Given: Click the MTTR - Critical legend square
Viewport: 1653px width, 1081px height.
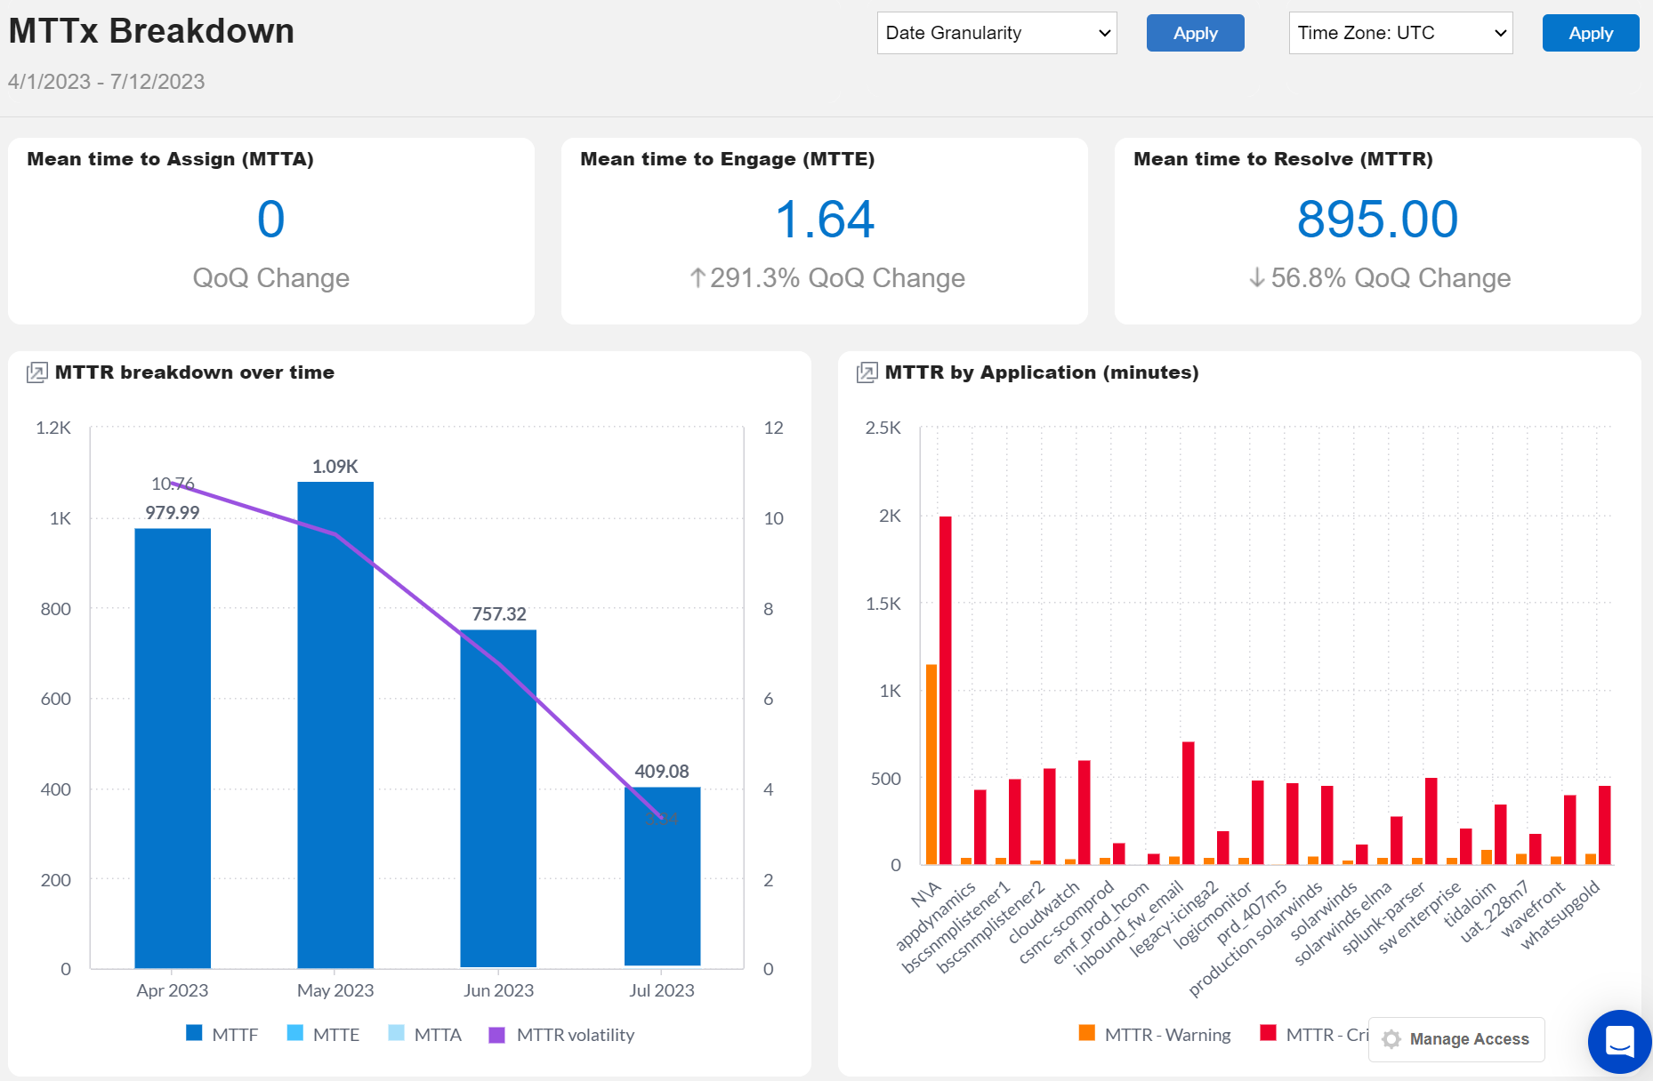Looking at the screenshot, I should [1267, 1034].
